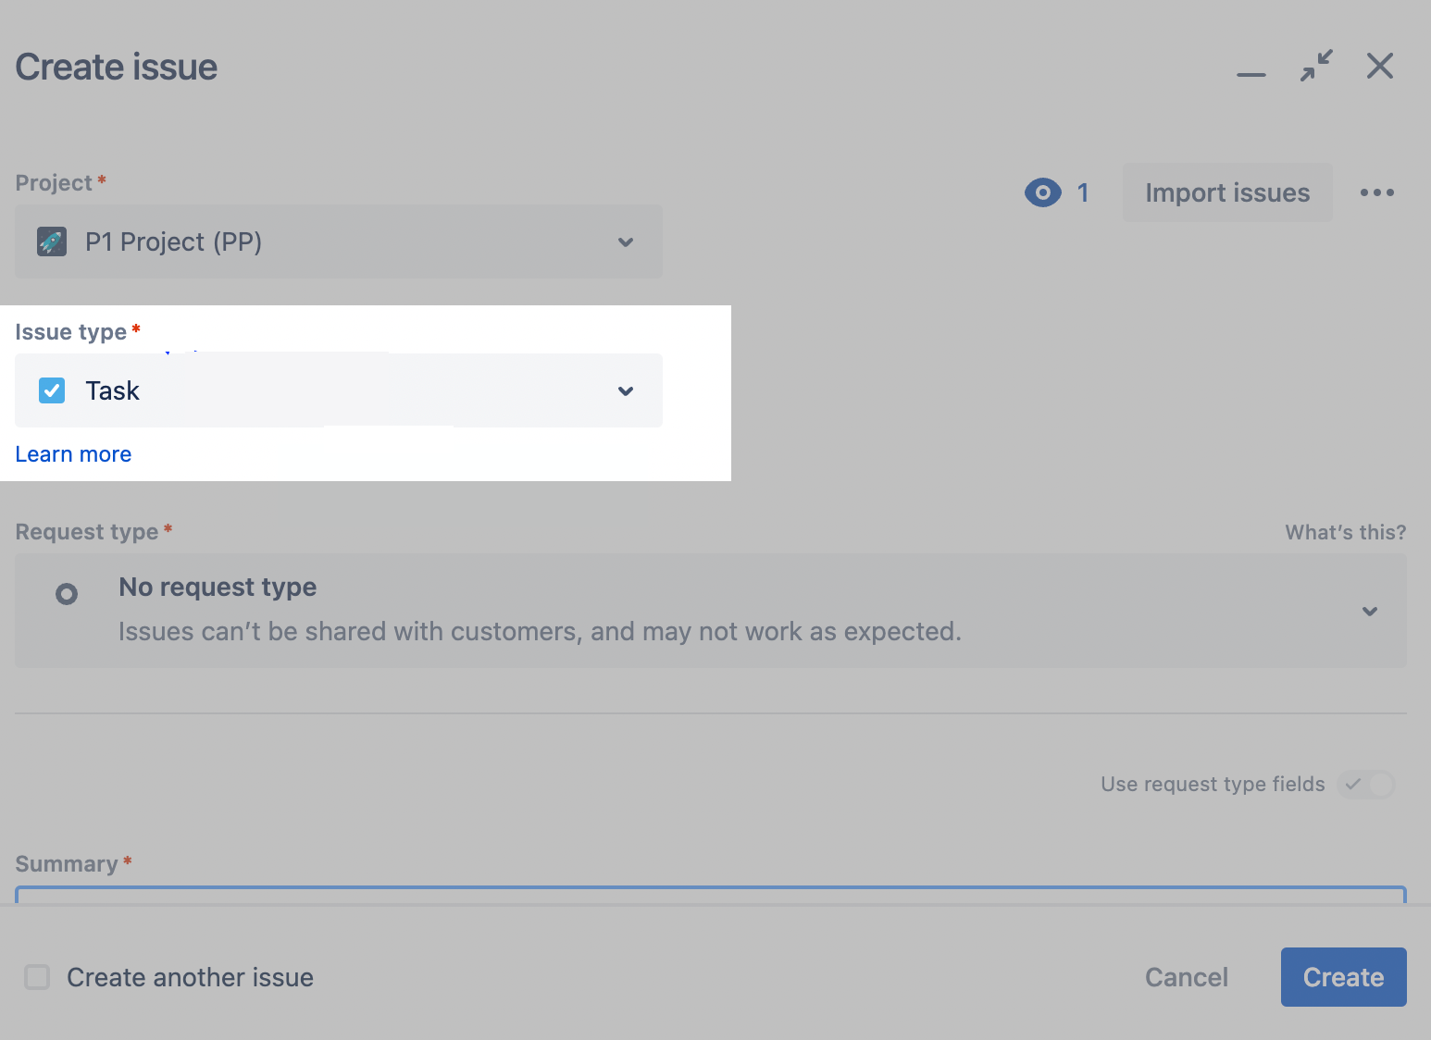This screenshot has width=1431, height=1040.
Task: Expand the Project dropdown chevron
Action: (626, 242)
